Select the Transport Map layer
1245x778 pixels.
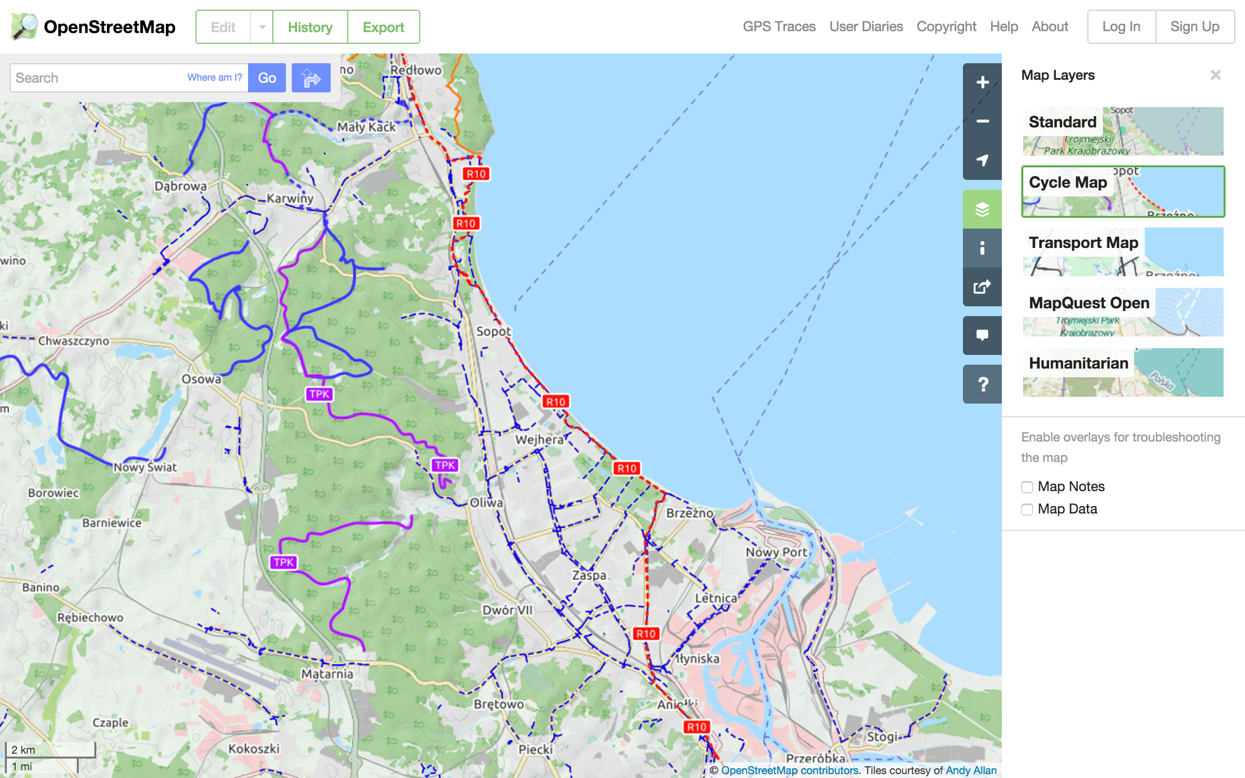click(x=1123, y=252)
